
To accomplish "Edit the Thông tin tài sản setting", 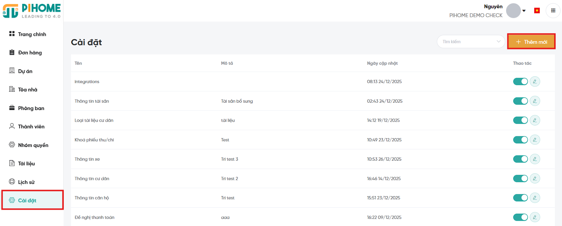I will coord(535,101).
